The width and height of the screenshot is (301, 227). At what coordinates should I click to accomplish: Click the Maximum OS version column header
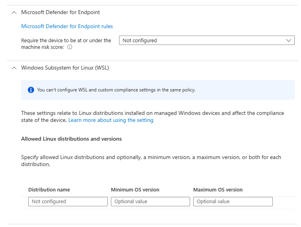218,190
